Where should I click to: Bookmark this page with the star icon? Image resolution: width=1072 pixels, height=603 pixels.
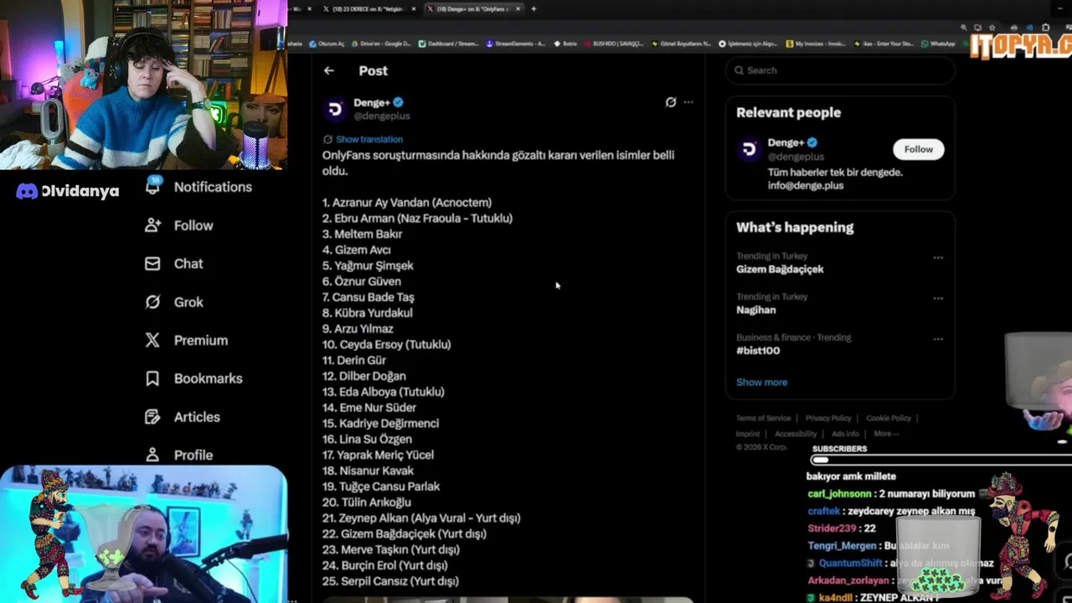click(992, 28)
